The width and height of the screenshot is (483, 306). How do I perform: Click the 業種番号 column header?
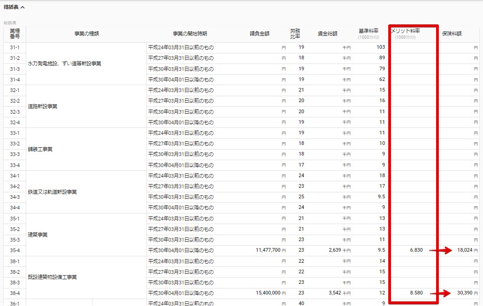pyautogui.click(x=15, y=34)
